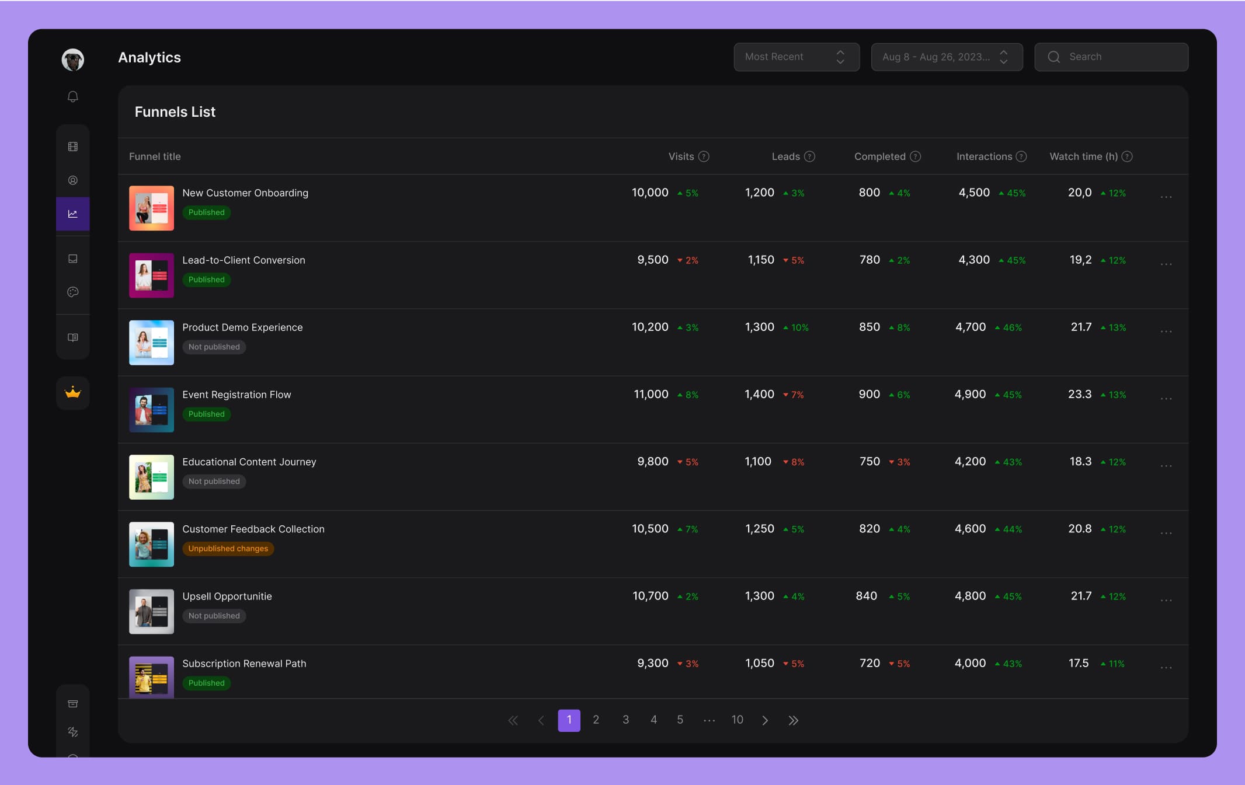
Task: Open the book guide icon in sidebar
Action: 72,337
